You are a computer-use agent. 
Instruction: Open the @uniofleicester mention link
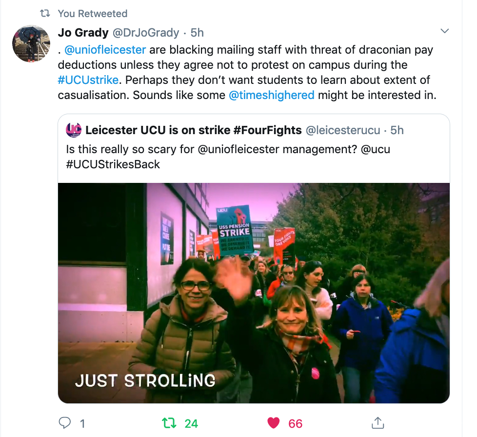pos(105,50)
